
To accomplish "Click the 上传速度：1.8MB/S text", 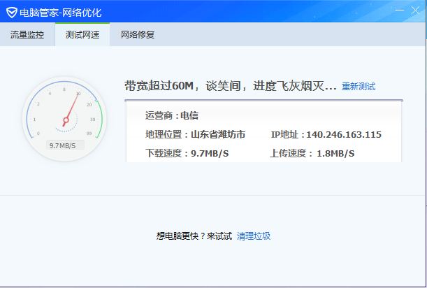I will (x=312, y=153).
